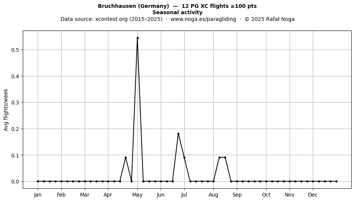The height and width of the screenshot is (201, 355).
Task: Click the 'Oct' x-axis label
Action: point(266,195)
